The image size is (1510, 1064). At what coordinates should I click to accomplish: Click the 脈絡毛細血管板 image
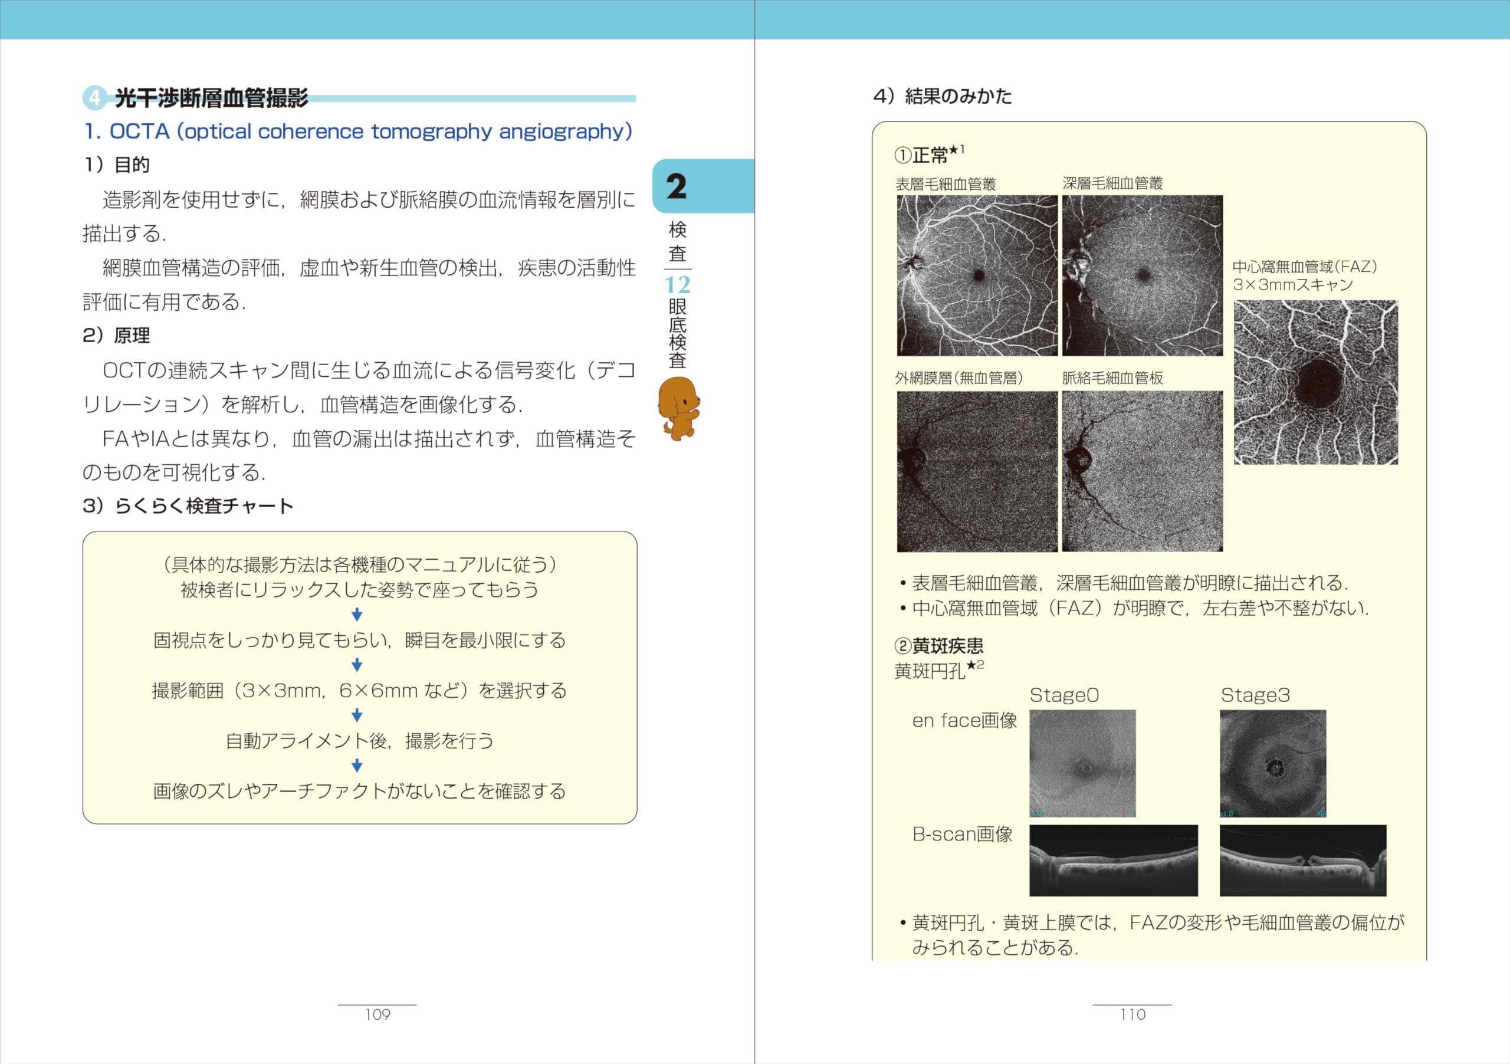[1143, 471]
